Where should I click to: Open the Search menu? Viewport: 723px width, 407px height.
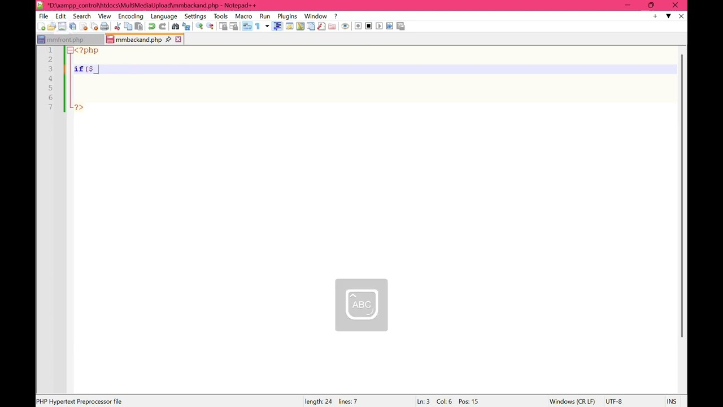(x=82, y=16)
